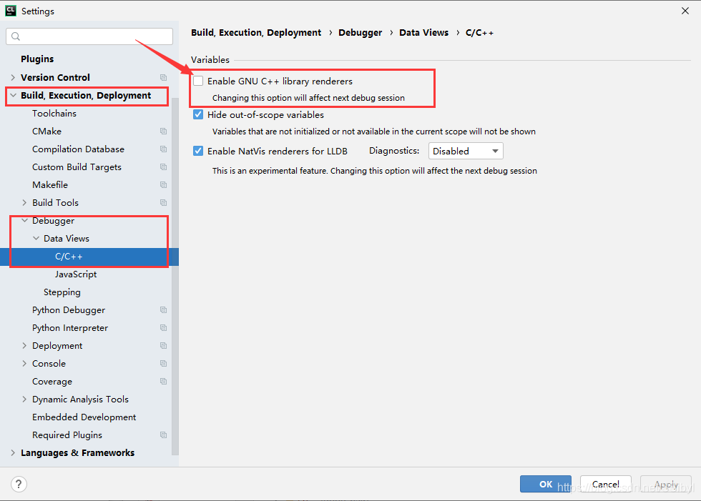Click project-level icon next to Python Interpreter
Screen dimensions: 701x501
point(164,328)
